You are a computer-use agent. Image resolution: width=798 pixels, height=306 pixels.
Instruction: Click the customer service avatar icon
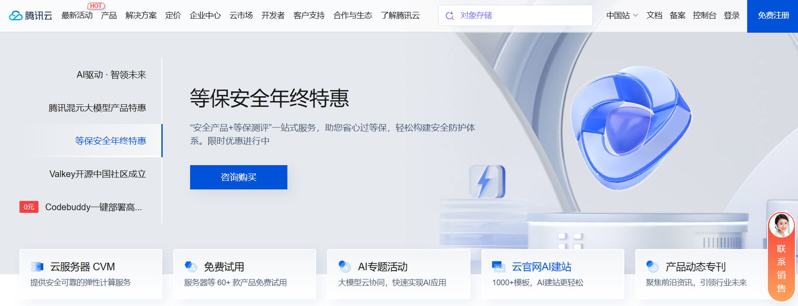tap(782, 225)
